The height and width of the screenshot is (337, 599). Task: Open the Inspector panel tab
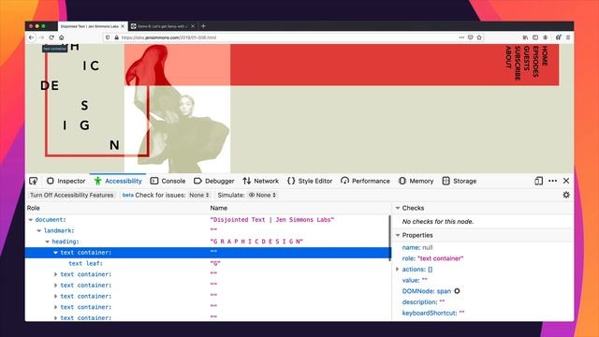coord(66,181)
